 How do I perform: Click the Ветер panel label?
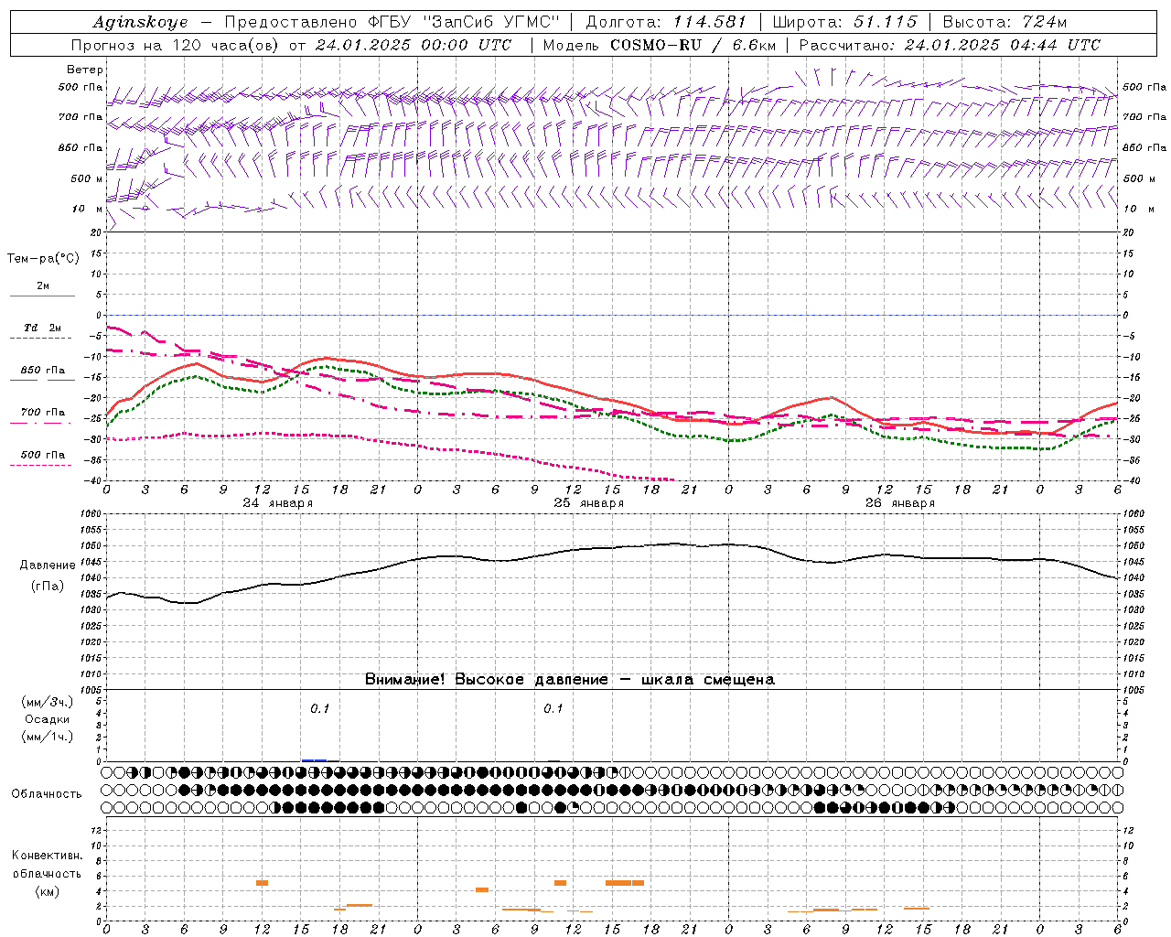click(85, 70)
